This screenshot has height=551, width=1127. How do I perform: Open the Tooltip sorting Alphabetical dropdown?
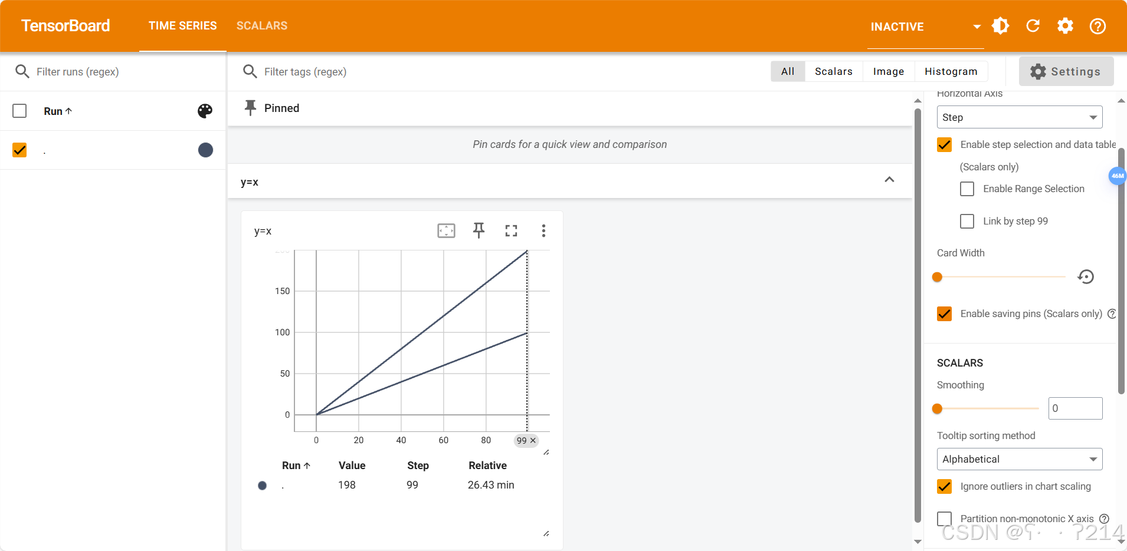[1020, 459]
